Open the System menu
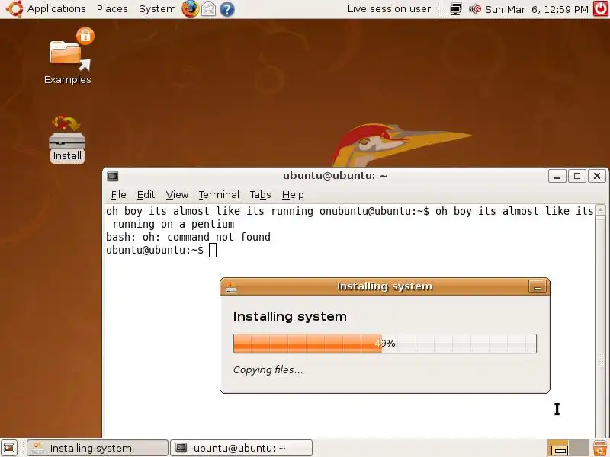 click(x=157, y=9)
